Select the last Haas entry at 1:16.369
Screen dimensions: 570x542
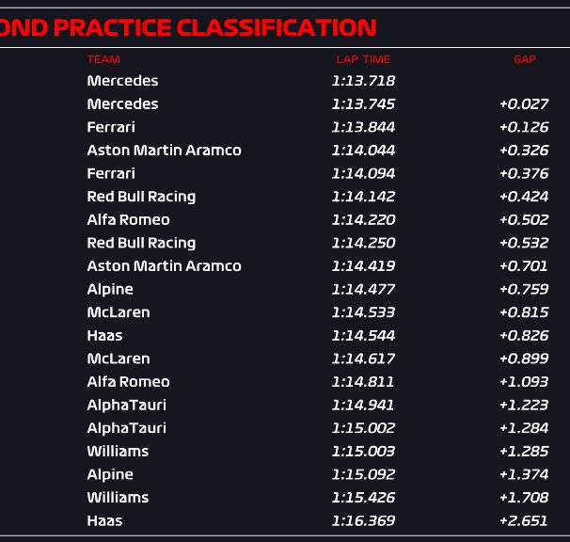(104, 521)
